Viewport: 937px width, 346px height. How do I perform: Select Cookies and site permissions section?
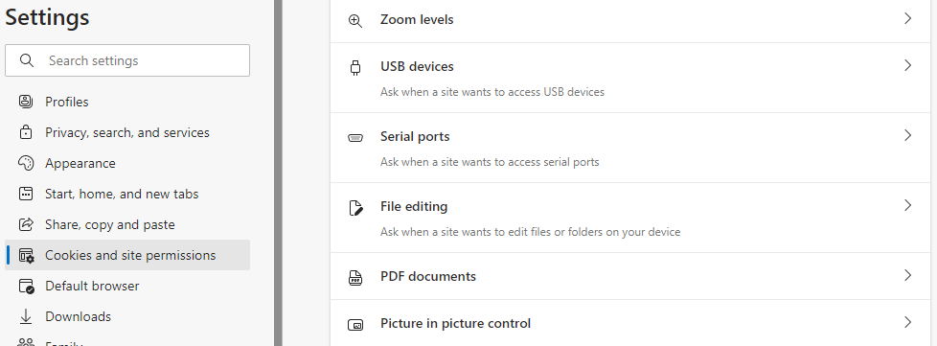pyautogui.click(x=127, y=255)
